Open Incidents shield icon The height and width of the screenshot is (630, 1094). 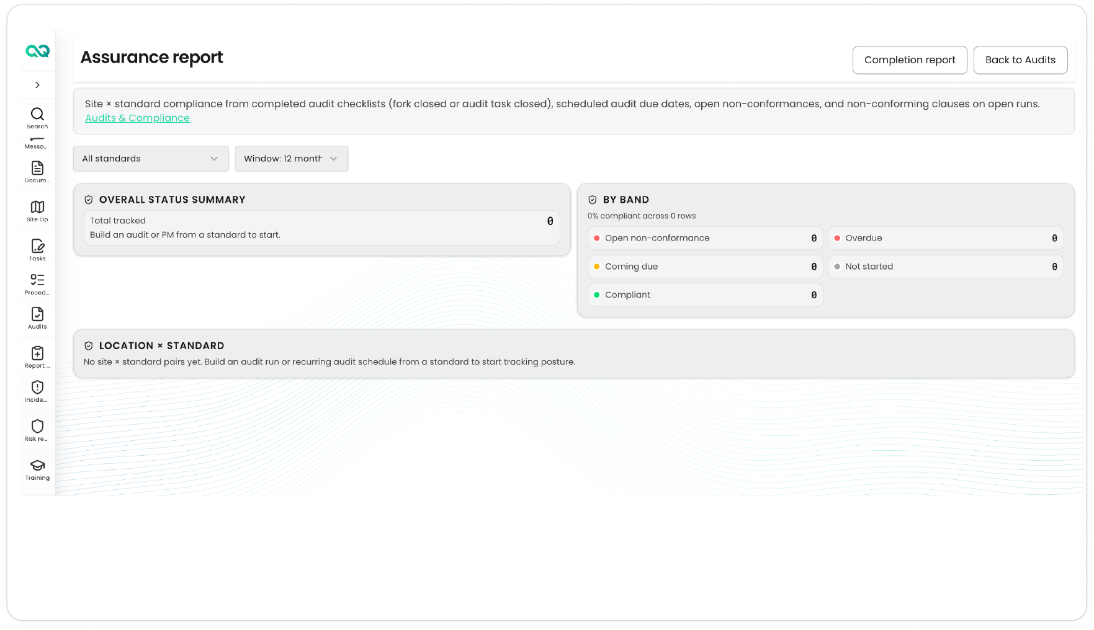coord(37,391)
